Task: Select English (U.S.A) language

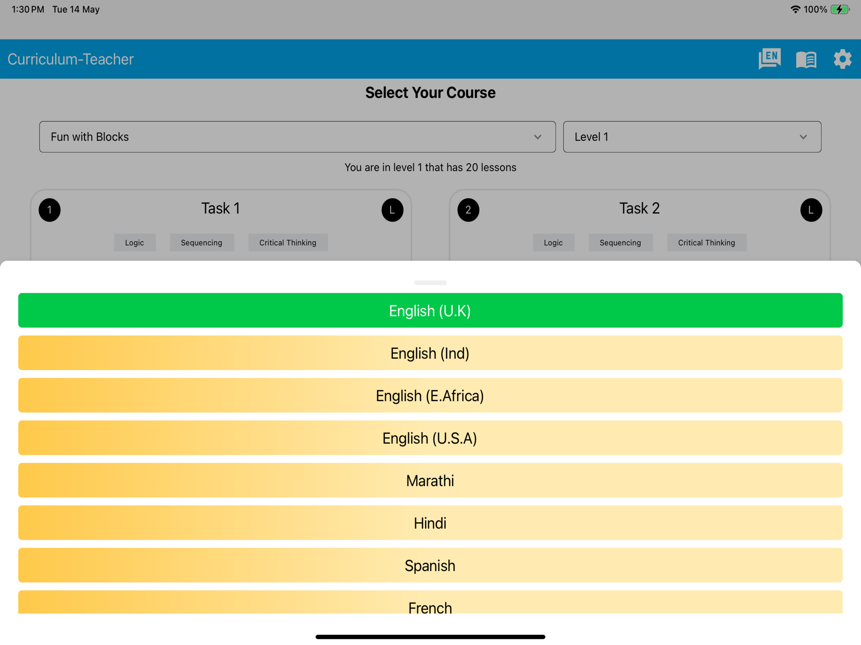Action: (430, 438)
